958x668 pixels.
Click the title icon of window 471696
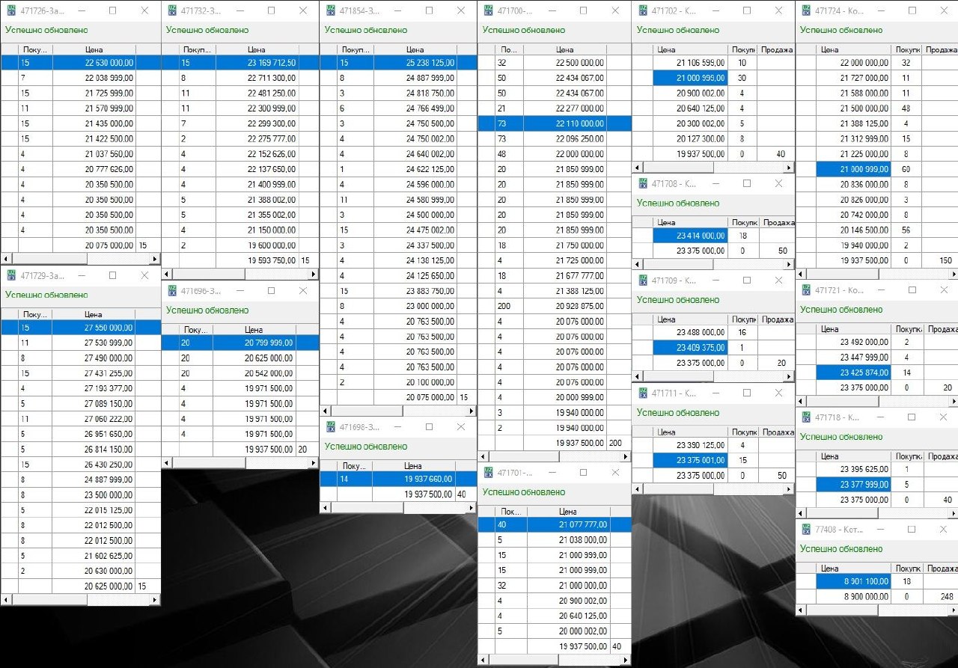pos(171,290)
